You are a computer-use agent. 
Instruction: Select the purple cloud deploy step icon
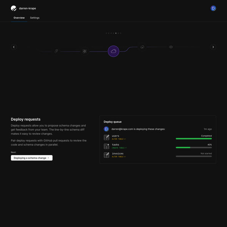pyautogui.click(x=113, y=51)
